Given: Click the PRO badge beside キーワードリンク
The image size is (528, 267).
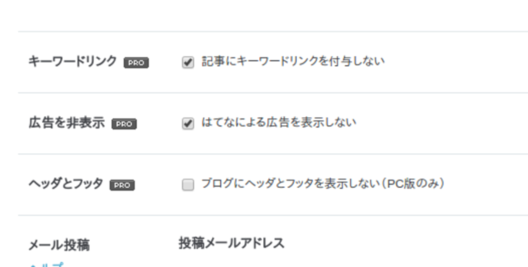Looking at the screenshot, I should click(x=136, y=63).
